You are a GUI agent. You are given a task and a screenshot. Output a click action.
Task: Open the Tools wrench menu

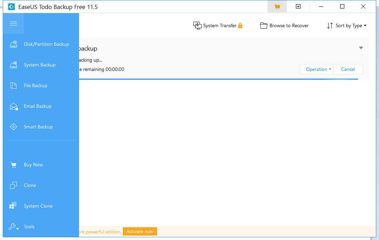tap(13, 227)
